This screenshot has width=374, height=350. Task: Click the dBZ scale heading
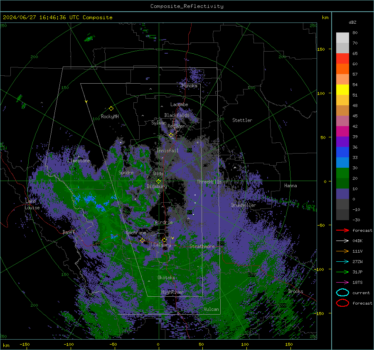[352, 22]
